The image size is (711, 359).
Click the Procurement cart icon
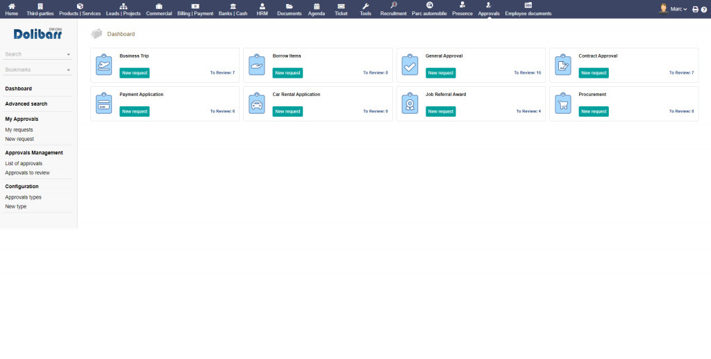(x=562, y=103)
